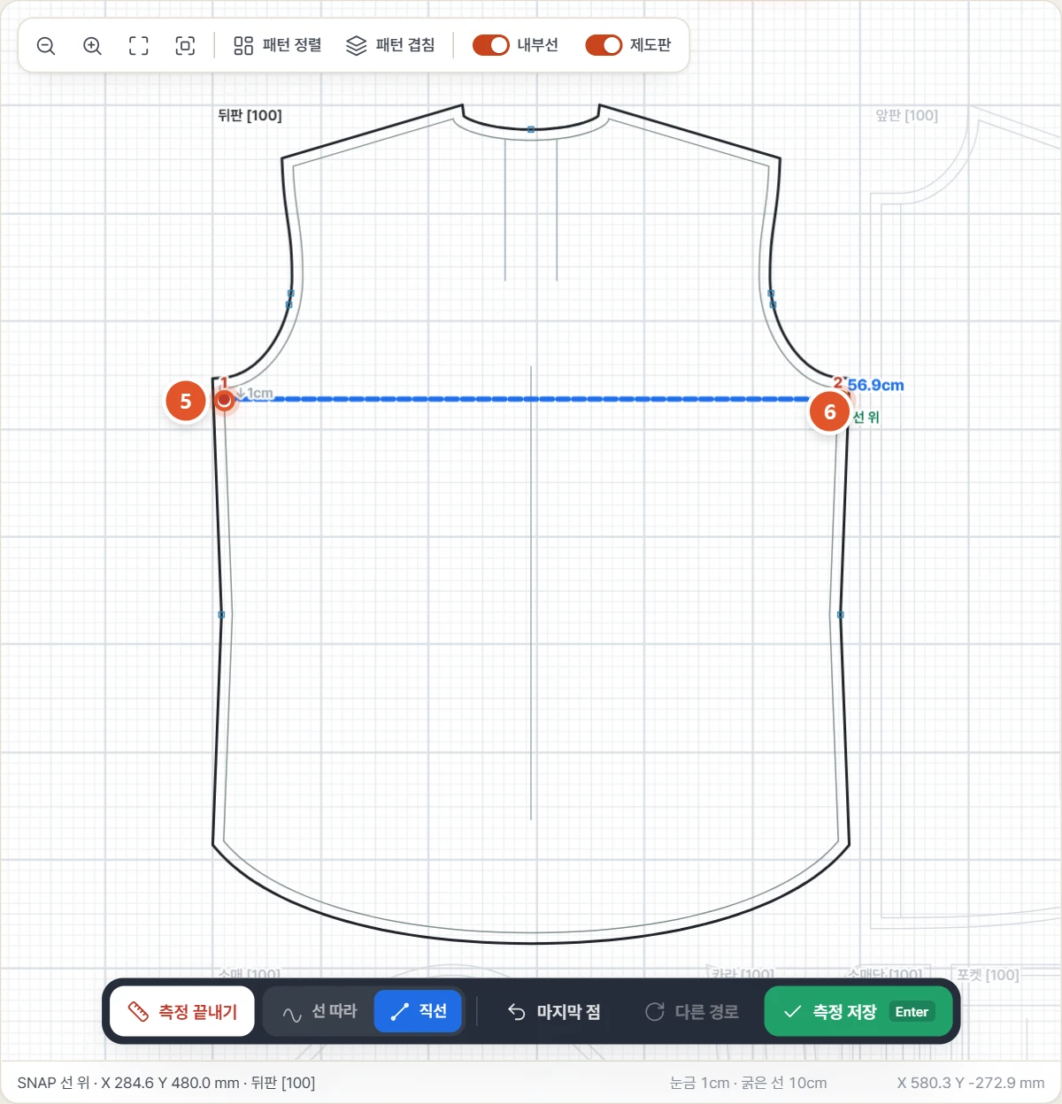Switch to 선 따라 follow-line mode
The image size is (1062, 1104).
click(319, 1011)
